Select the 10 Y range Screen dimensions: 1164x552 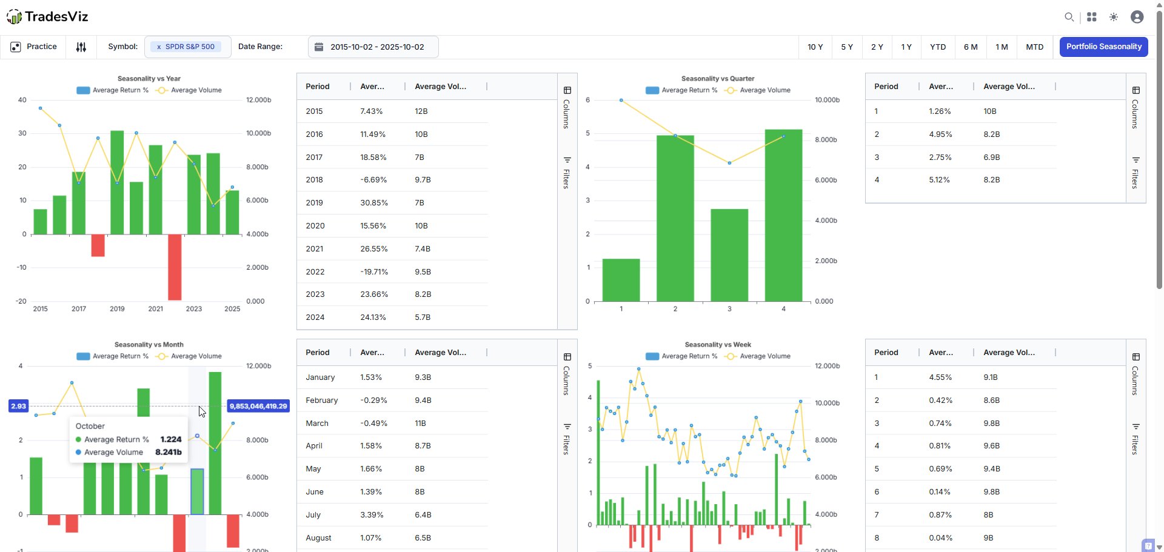(815, 47)
